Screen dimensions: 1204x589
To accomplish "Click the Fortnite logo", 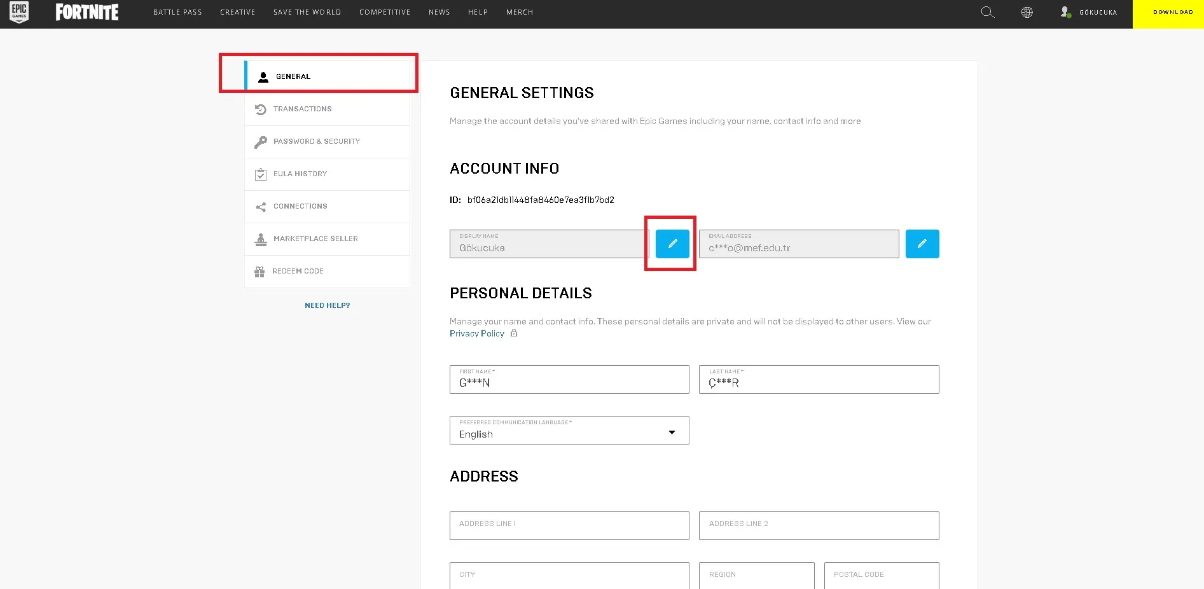I will click(87, 12).
